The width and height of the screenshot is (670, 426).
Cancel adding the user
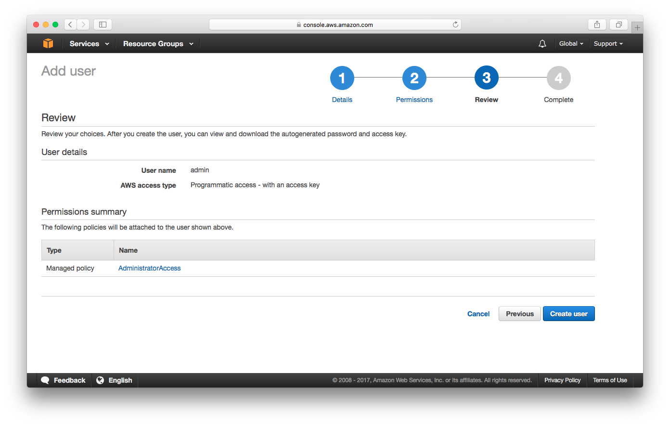pos(478,314)
